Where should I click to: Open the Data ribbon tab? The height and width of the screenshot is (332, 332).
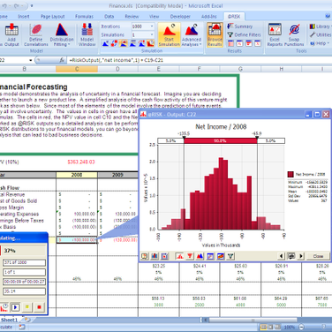pyautogui.click(x=109, y=17)
